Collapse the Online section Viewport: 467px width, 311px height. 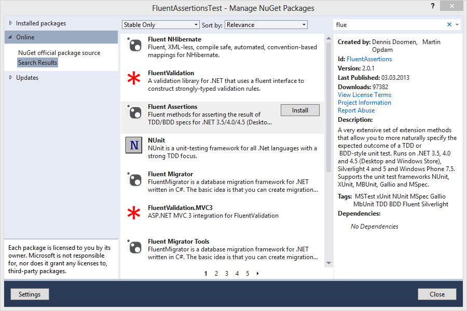pyautogui.click(x=11, y=37)
